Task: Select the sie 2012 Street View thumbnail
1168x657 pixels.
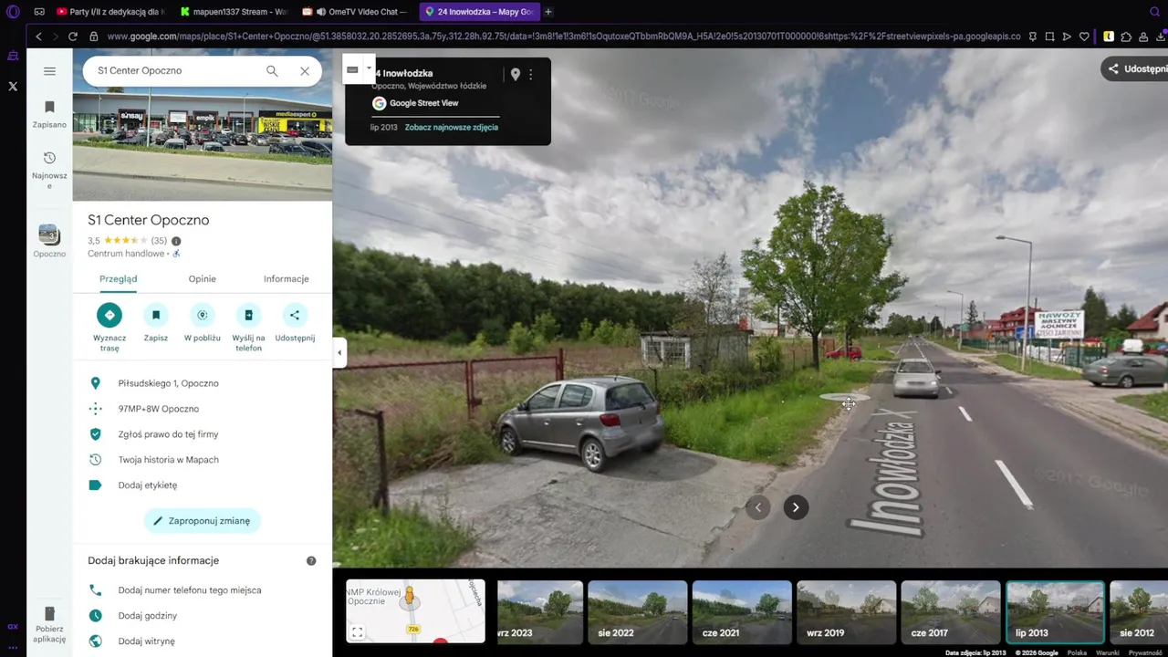Action: [x=1140, y=611]
